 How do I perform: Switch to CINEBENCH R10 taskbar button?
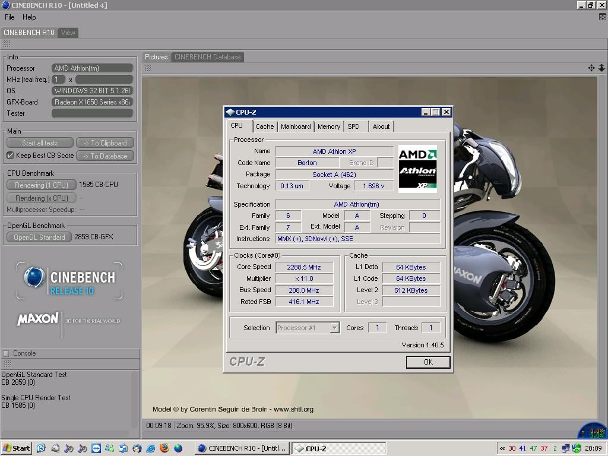pyautogui.click(x=242, y=448)
